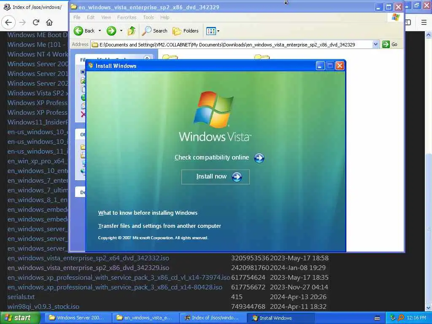The height and width of the screenshot is (324, 432).
Task: Open en_windows_vista_enterprise_sp2_x86_dvd_342329.iso link
Action: 88,268
